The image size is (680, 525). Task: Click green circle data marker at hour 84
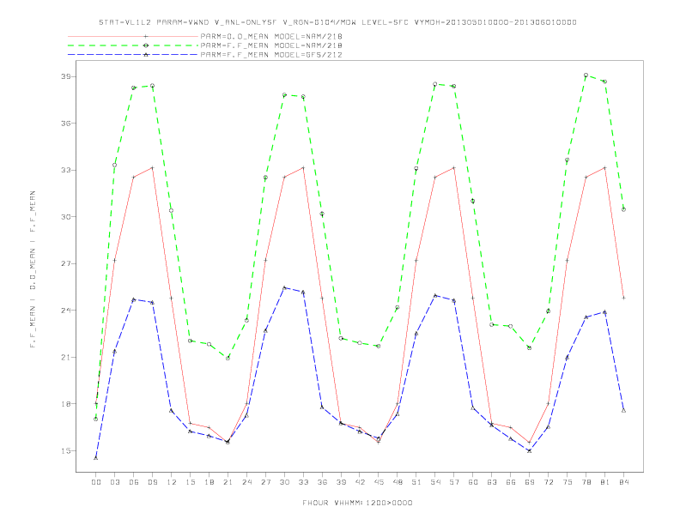[623, 209]
